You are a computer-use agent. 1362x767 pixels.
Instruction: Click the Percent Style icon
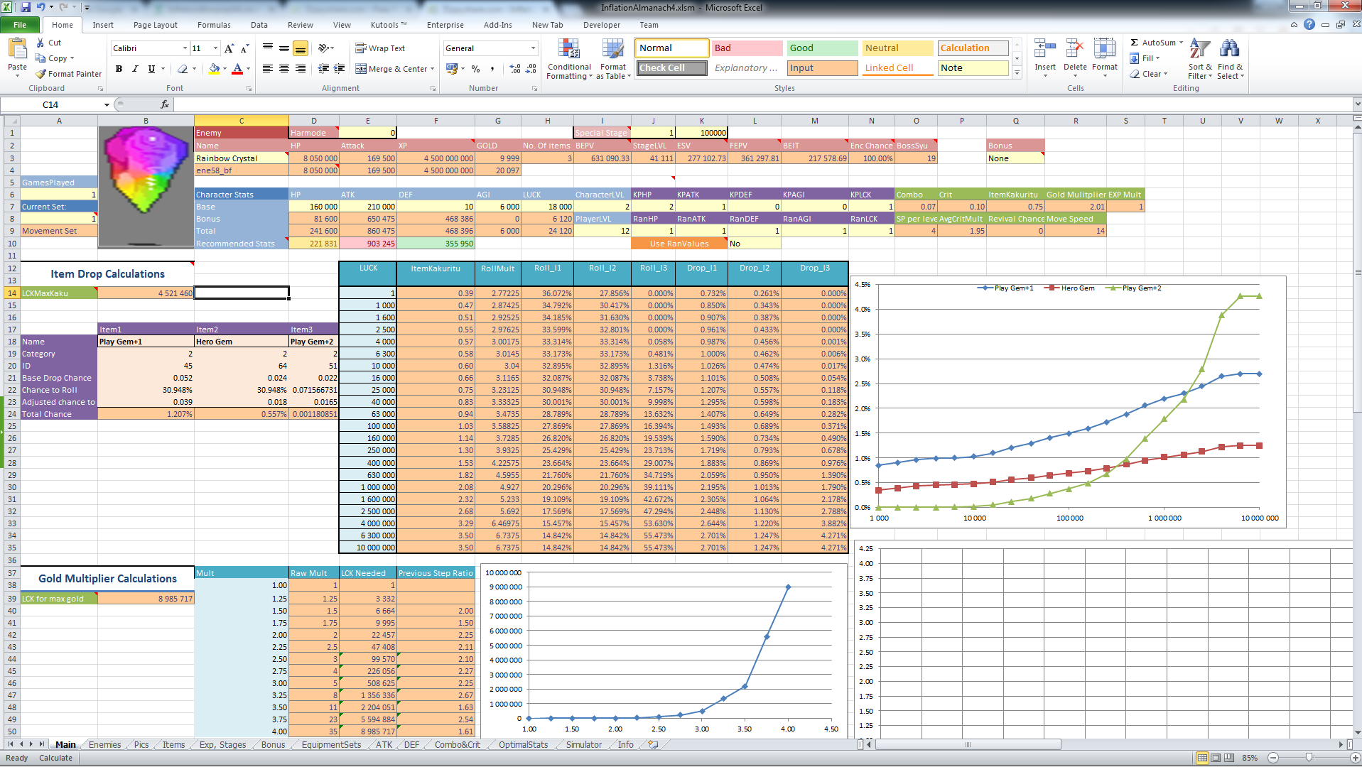[475, 69]
